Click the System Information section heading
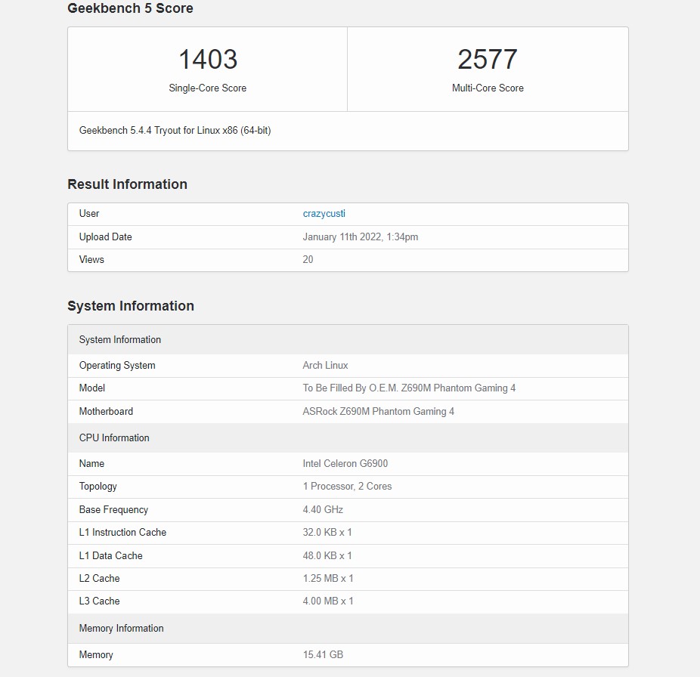 click(131, 306)
